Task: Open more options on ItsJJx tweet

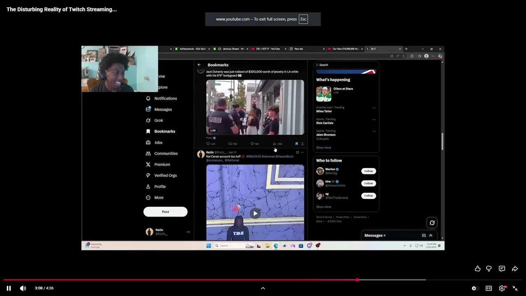Action: (x=302, y=153)
